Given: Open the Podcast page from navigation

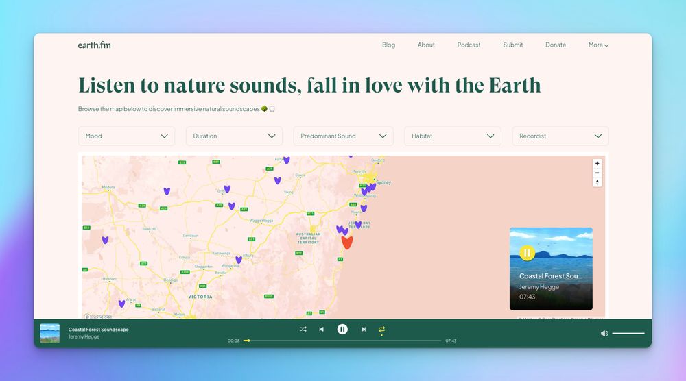Looking at the screenshot, I should click(469, 45).
